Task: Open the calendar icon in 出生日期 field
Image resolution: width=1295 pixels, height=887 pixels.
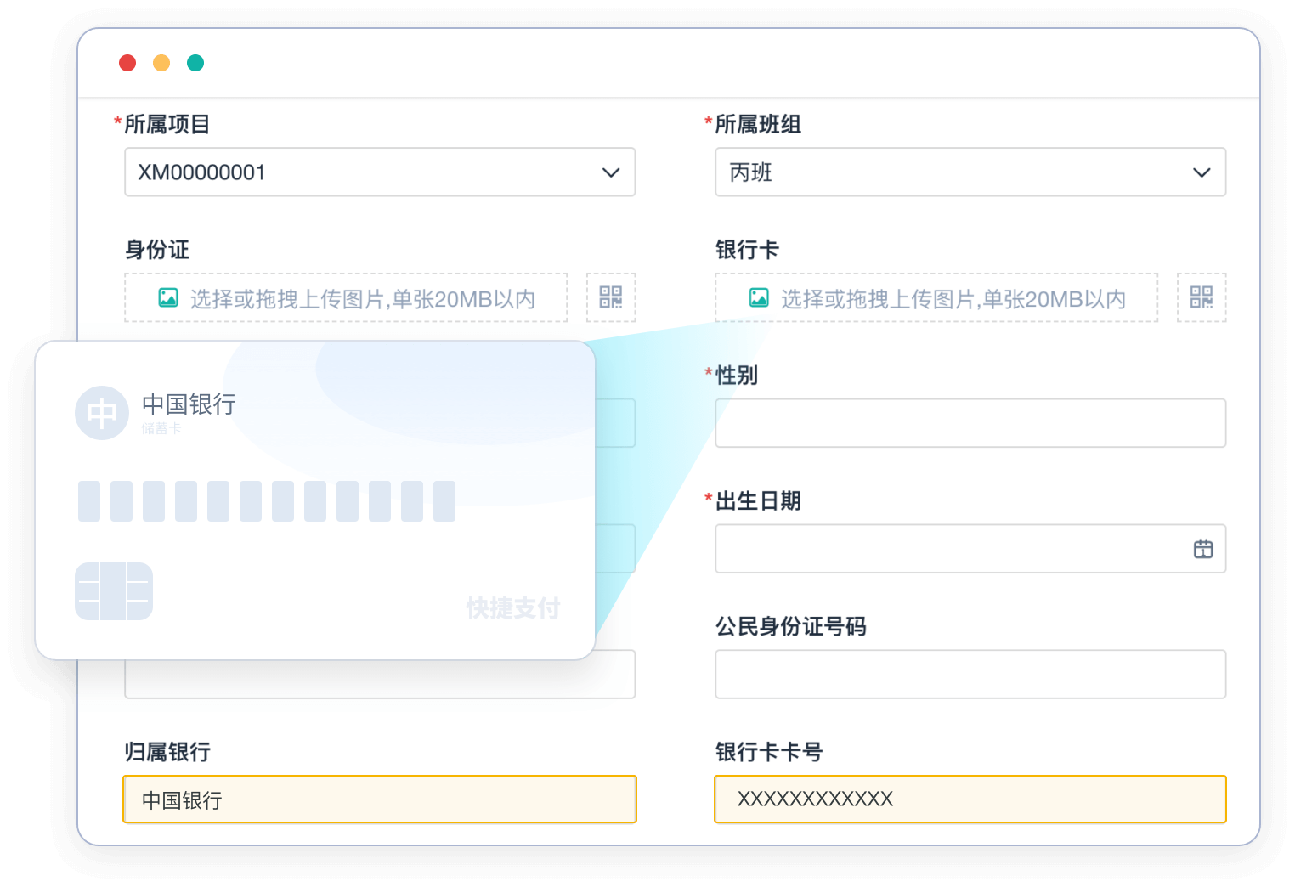Action: pos(1202,549)
